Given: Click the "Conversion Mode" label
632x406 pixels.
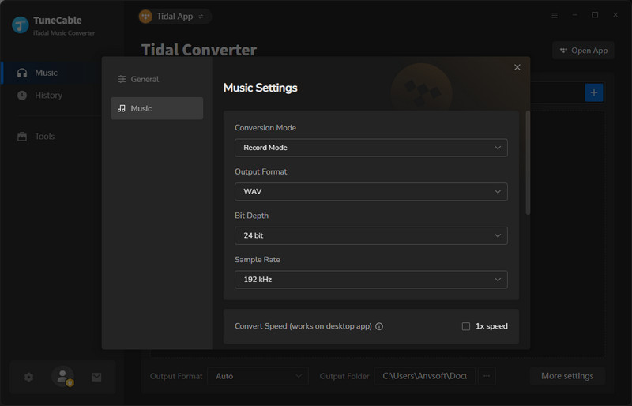Looking at the screenshot, I should pyautogui.click(x=265, y=127).
